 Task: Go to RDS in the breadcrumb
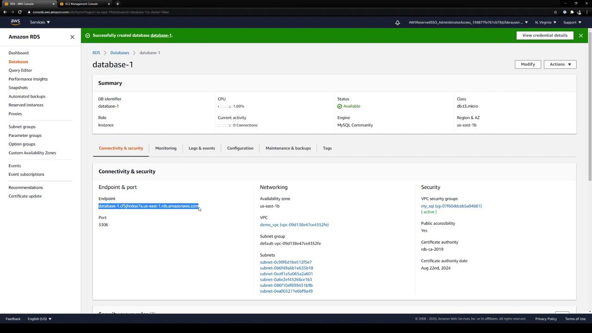[x=96, y=53]
